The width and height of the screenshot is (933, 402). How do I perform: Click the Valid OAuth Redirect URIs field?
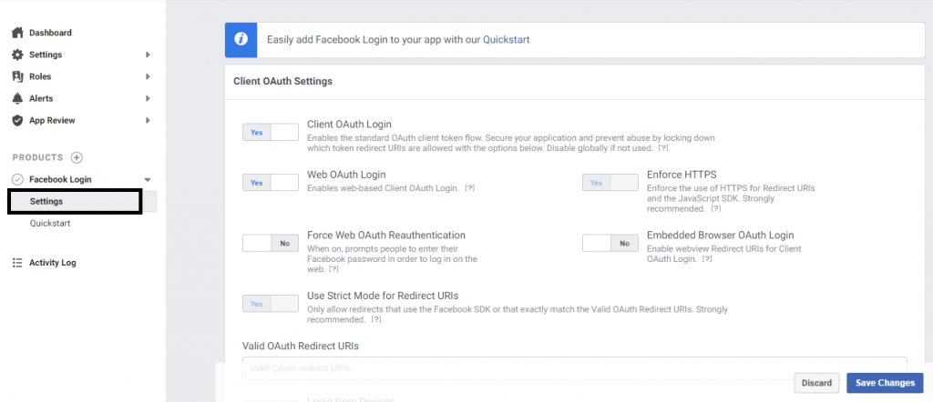[x=510, y=367]
